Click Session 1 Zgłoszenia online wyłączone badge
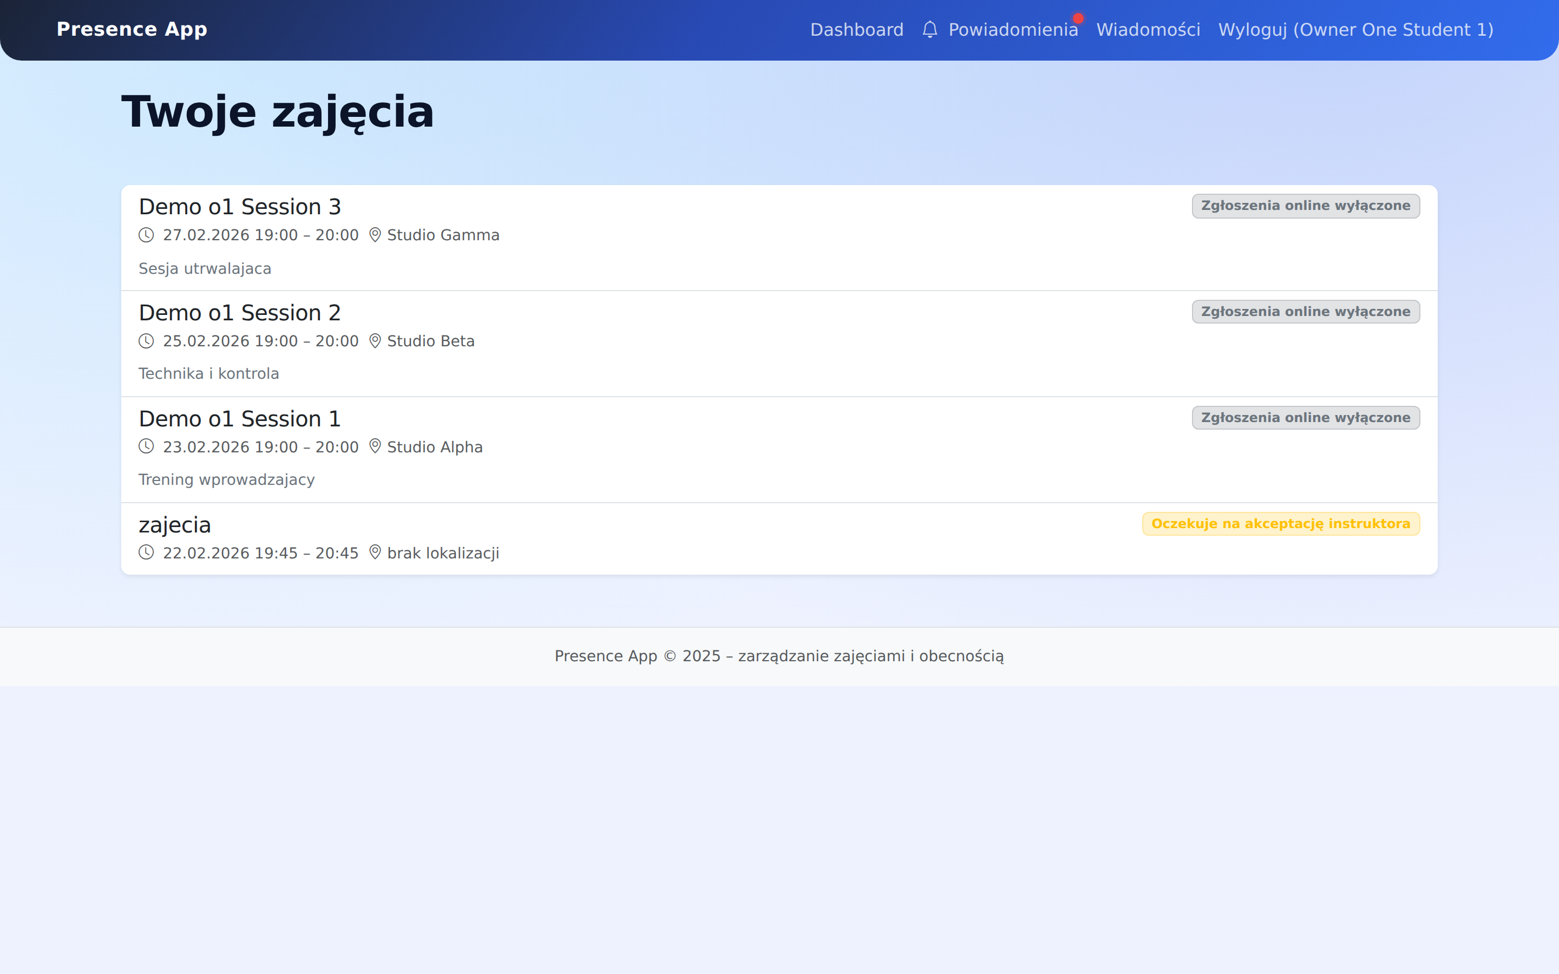1559x974 pixels. pos(1306,418)
